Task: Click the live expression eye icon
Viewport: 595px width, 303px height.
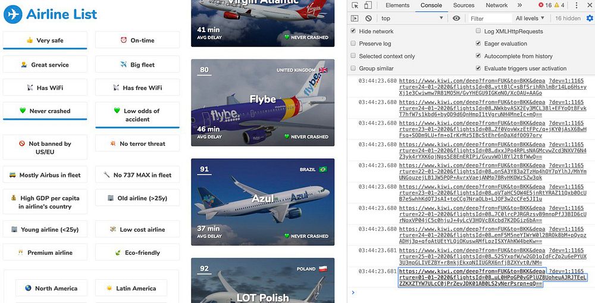Action: point(456,18)
